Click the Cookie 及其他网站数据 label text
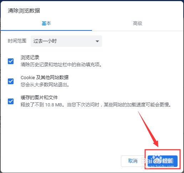This screenshot has width=184, height=173. [45, 77]
